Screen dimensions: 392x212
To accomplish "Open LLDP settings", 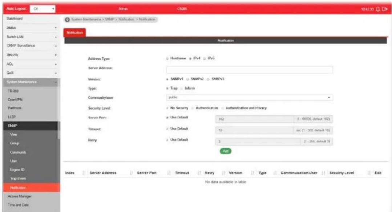I will pos(12,117).
